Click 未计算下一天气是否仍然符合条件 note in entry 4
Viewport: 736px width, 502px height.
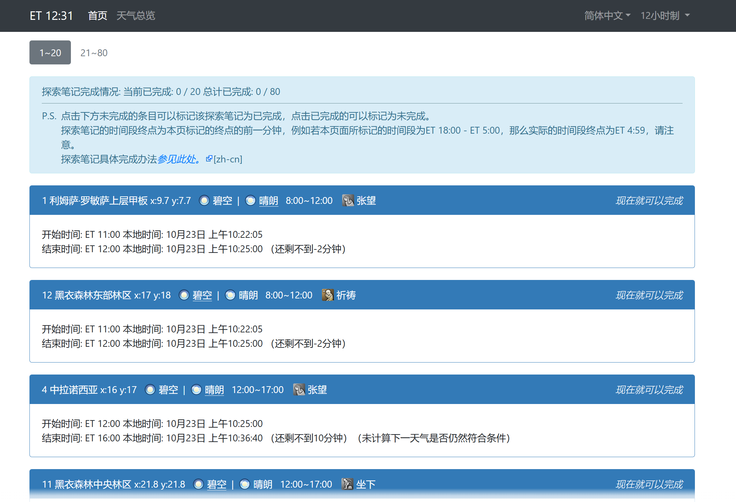click(x=434, y=438)
